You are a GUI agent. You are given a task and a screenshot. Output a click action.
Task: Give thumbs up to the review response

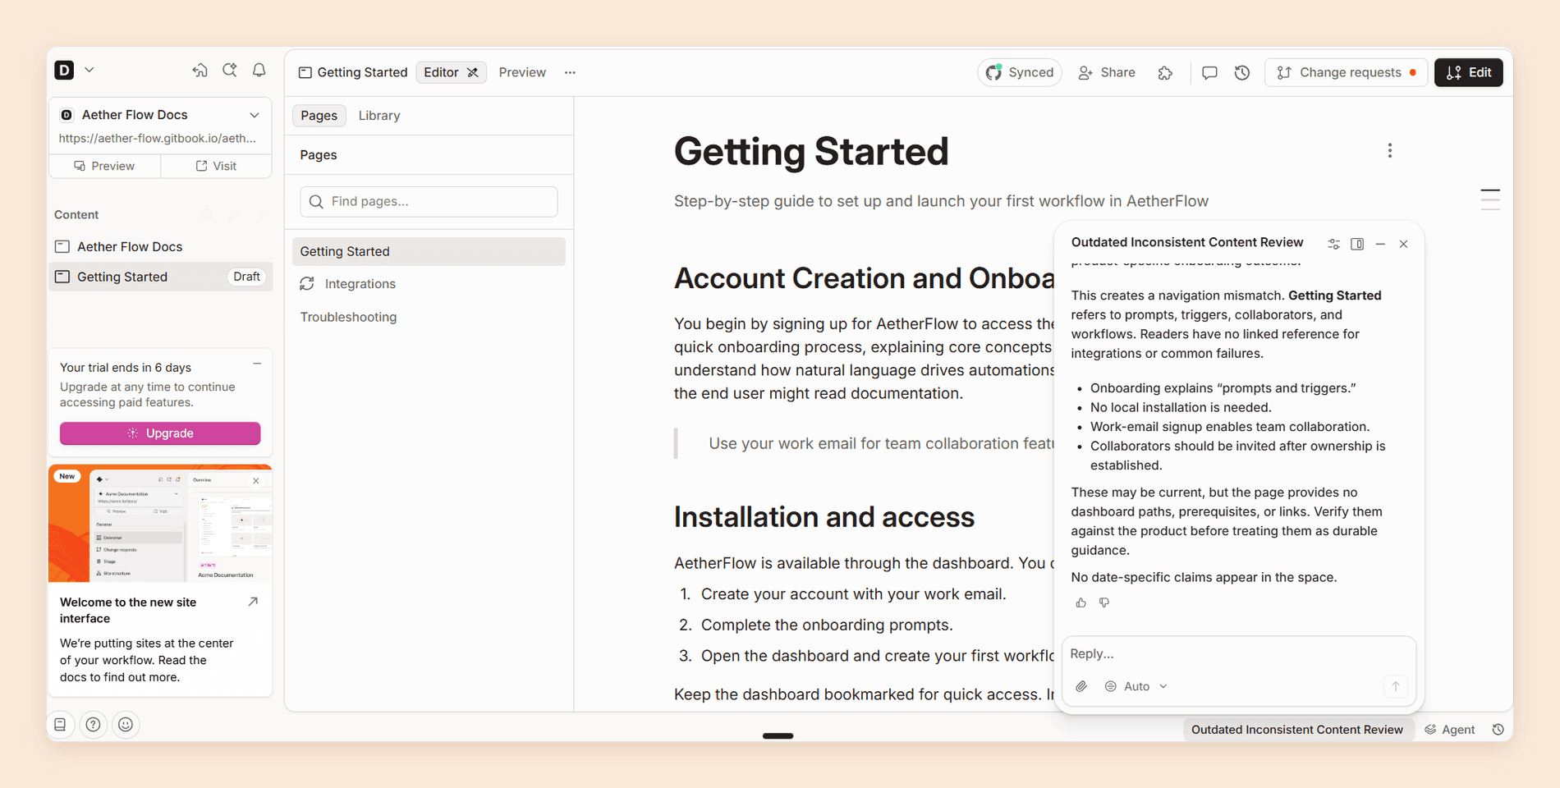click(x=1081, y=602)
